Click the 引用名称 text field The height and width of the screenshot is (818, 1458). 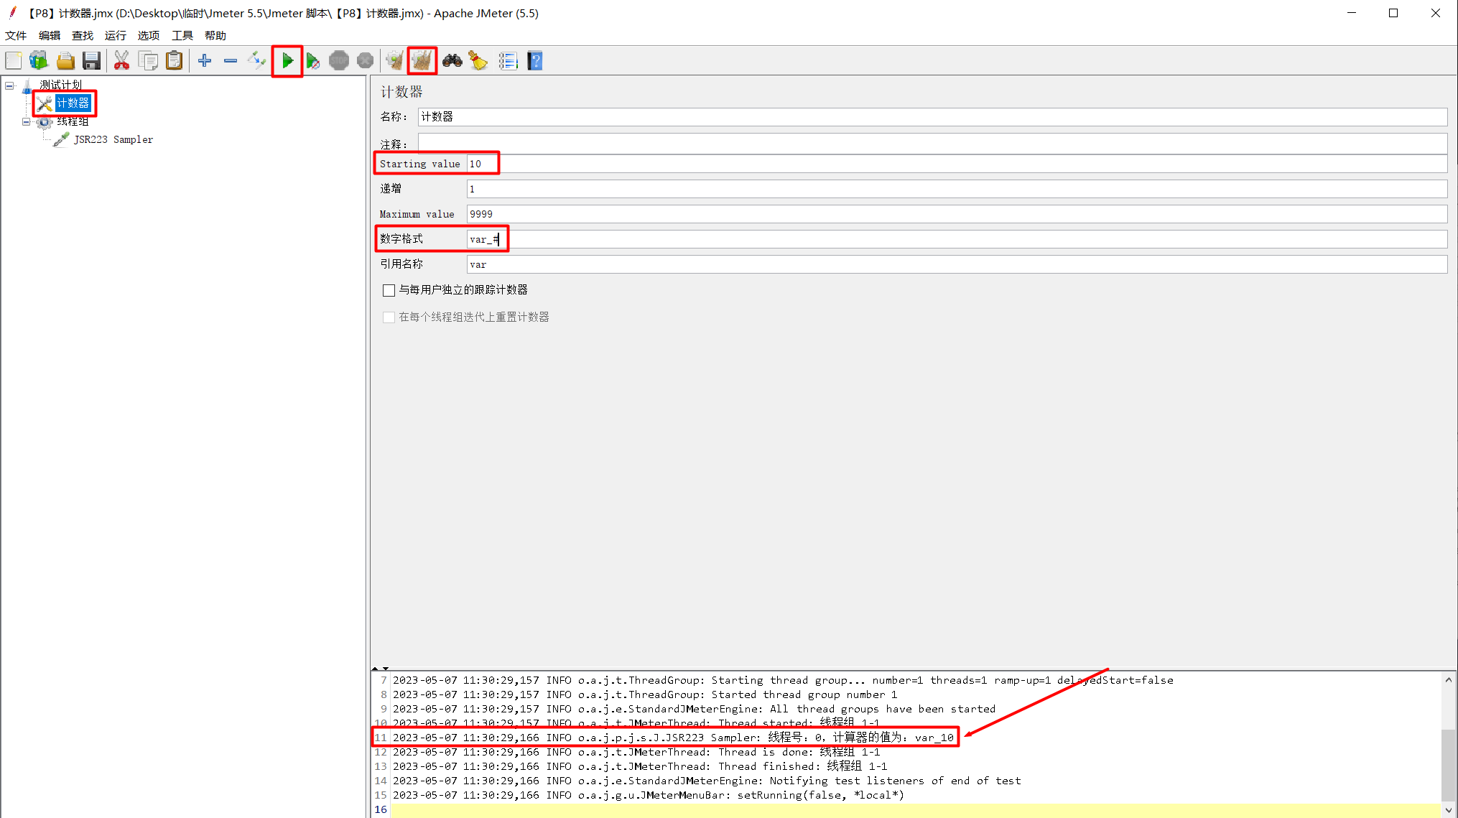pos(955,264)
